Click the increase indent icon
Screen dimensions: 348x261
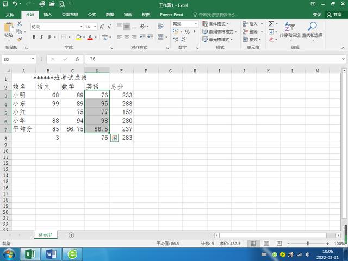point(150,37)
